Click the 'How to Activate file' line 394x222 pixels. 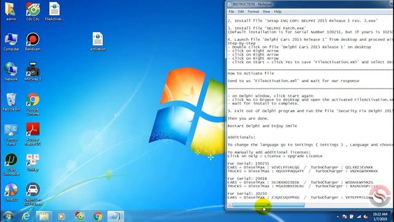click(x=251, y=73)
